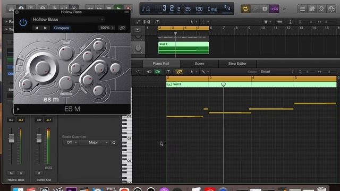Click the vertical auto zoom icon
Screen dimensions: 340x191
click(291, 22)
